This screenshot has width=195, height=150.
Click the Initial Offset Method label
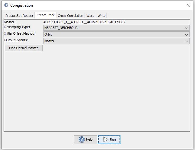[x=20, y=33]
